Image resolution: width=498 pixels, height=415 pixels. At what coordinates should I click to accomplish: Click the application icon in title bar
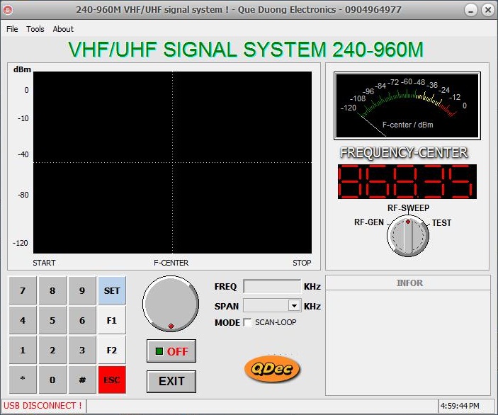pos(8,10)
